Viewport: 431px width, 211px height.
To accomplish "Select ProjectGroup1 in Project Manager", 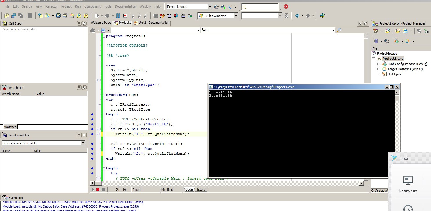I will (387, 53).
